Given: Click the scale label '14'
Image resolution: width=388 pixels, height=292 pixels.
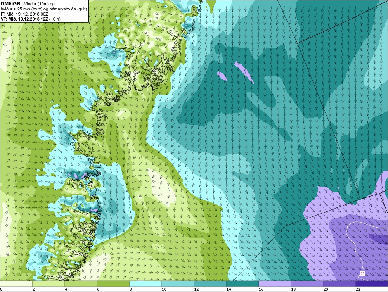Looking at the screenshot, I should tap(229, 290).
